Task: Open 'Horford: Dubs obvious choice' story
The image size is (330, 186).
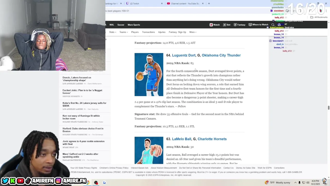Action: 83,130
